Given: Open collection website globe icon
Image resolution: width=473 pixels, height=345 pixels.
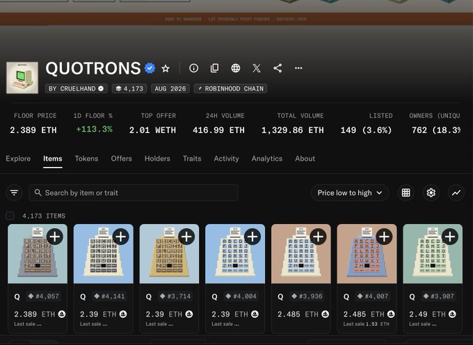Looking at the screenshot, I should tap(236, 68).
